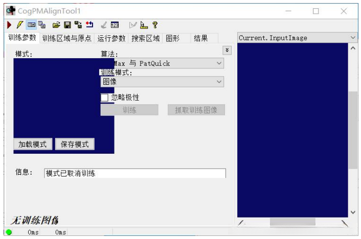Expand the 训练模式 图像 dropdown
Image resolution: width=361 pixels, height=239 pixels.
coord(162,82)
